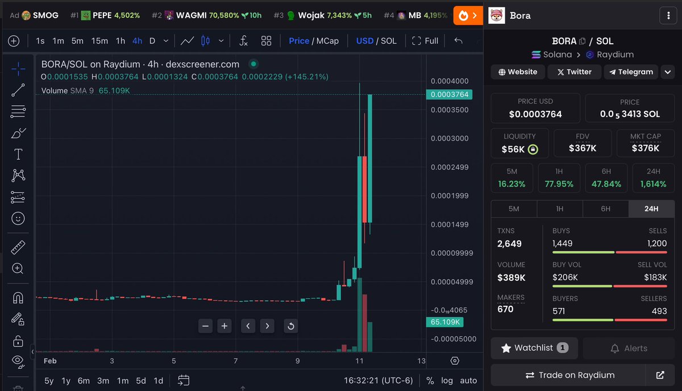Select the brush drawing tool
Image resolution: width=682 pixels, height=391 pixels.
coord(18,133)
